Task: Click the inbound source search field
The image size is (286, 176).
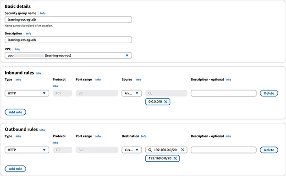Action: (x=166, y=93)
